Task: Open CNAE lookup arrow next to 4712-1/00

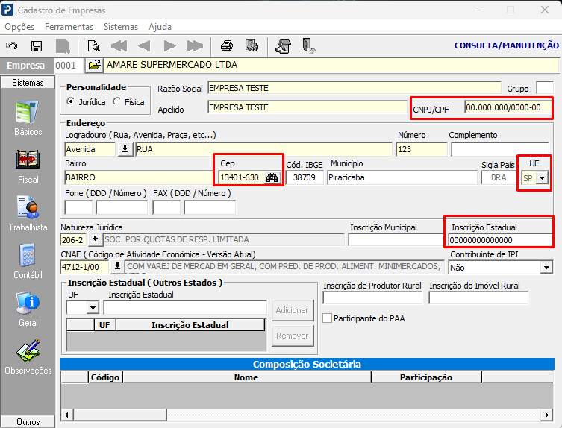Action: 117,266
